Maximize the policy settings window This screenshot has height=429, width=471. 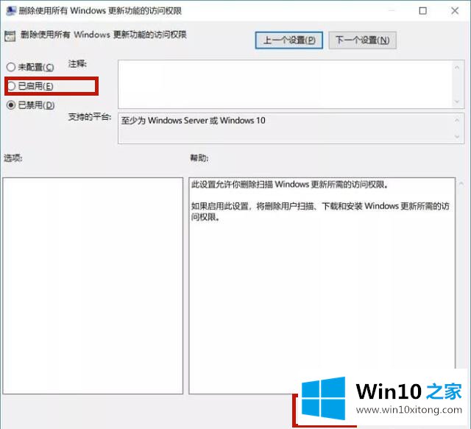[x=422, y=11]
